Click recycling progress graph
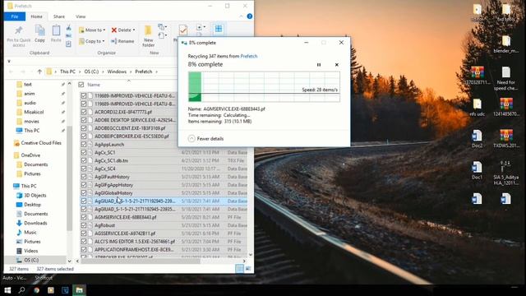The height and width of the screenshot is (296, 526). pyautogui.click(x=264, y=86)
